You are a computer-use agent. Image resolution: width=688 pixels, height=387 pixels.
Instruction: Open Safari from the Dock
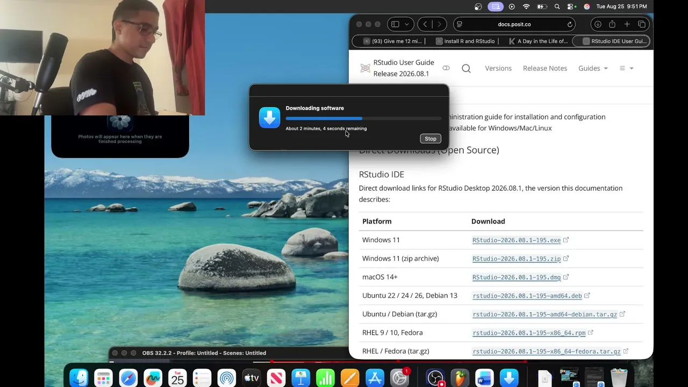128,378
